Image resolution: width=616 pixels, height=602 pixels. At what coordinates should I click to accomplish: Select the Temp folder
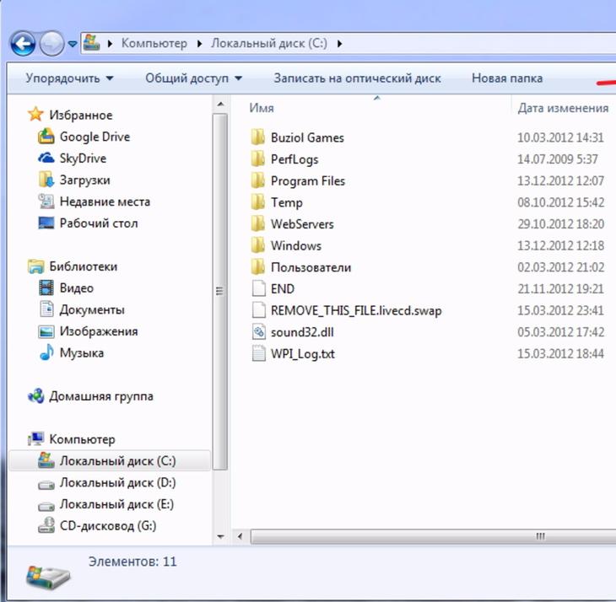tap(277, 202)
